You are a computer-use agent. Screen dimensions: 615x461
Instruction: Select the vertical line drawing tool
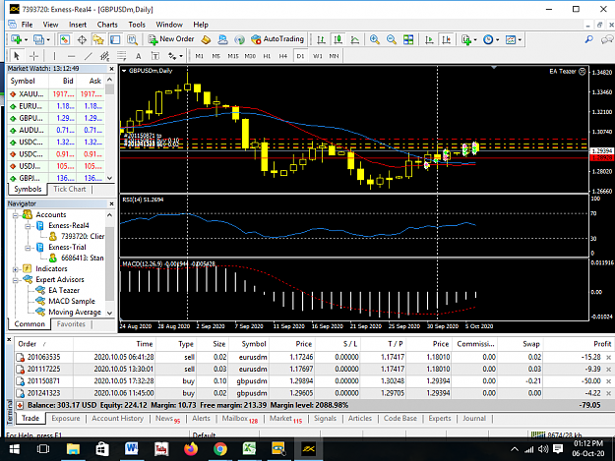click(x=54, y=56)
